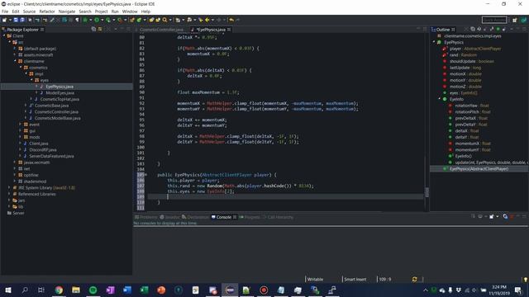Screen dimensions: 529x297
Task: Click the Quick Access search field
Action: click(x=494, y=20)
